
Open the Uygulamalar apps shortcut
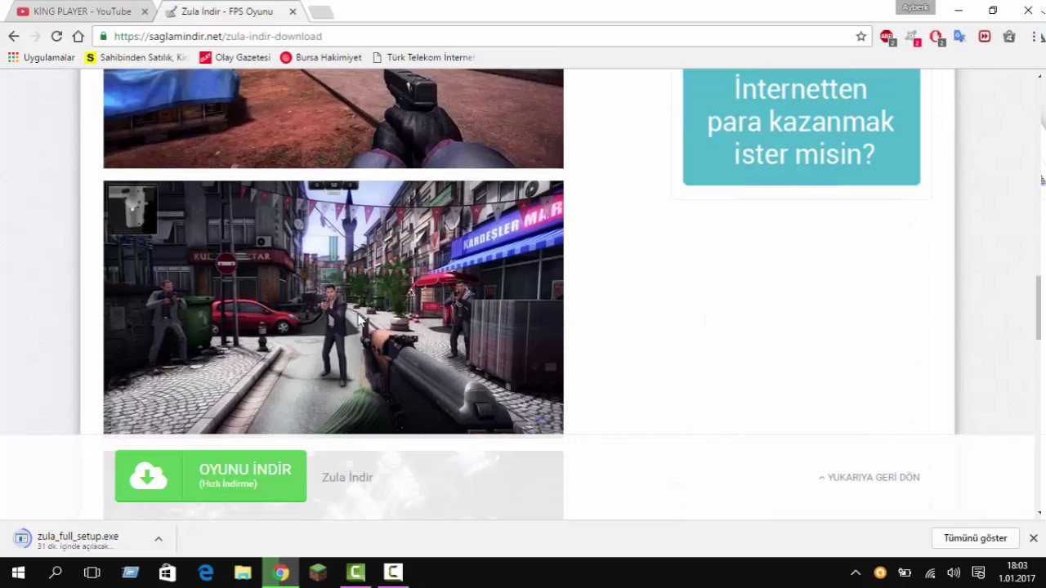point(41,57)
